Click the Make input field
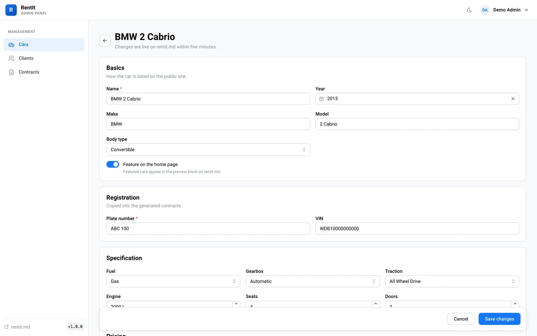537x336 pixels. 208,124
